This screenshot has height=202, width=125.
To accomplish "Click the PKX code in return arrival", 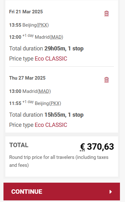I will pyautogui.click(x=55, y=103).
